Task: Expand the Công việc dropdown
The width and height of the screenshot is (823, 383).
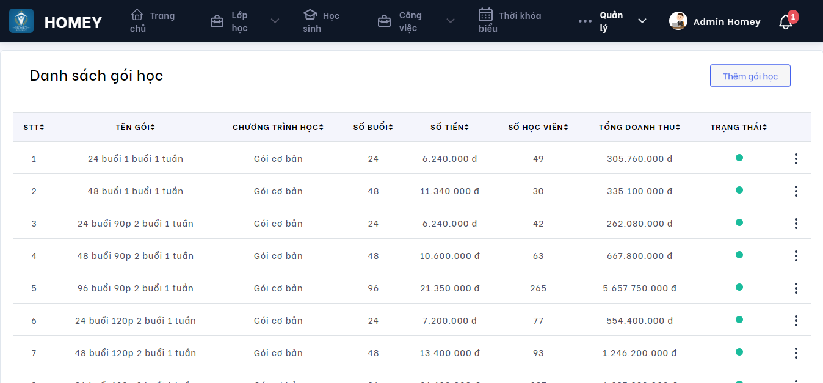Action: click(451, 21)
